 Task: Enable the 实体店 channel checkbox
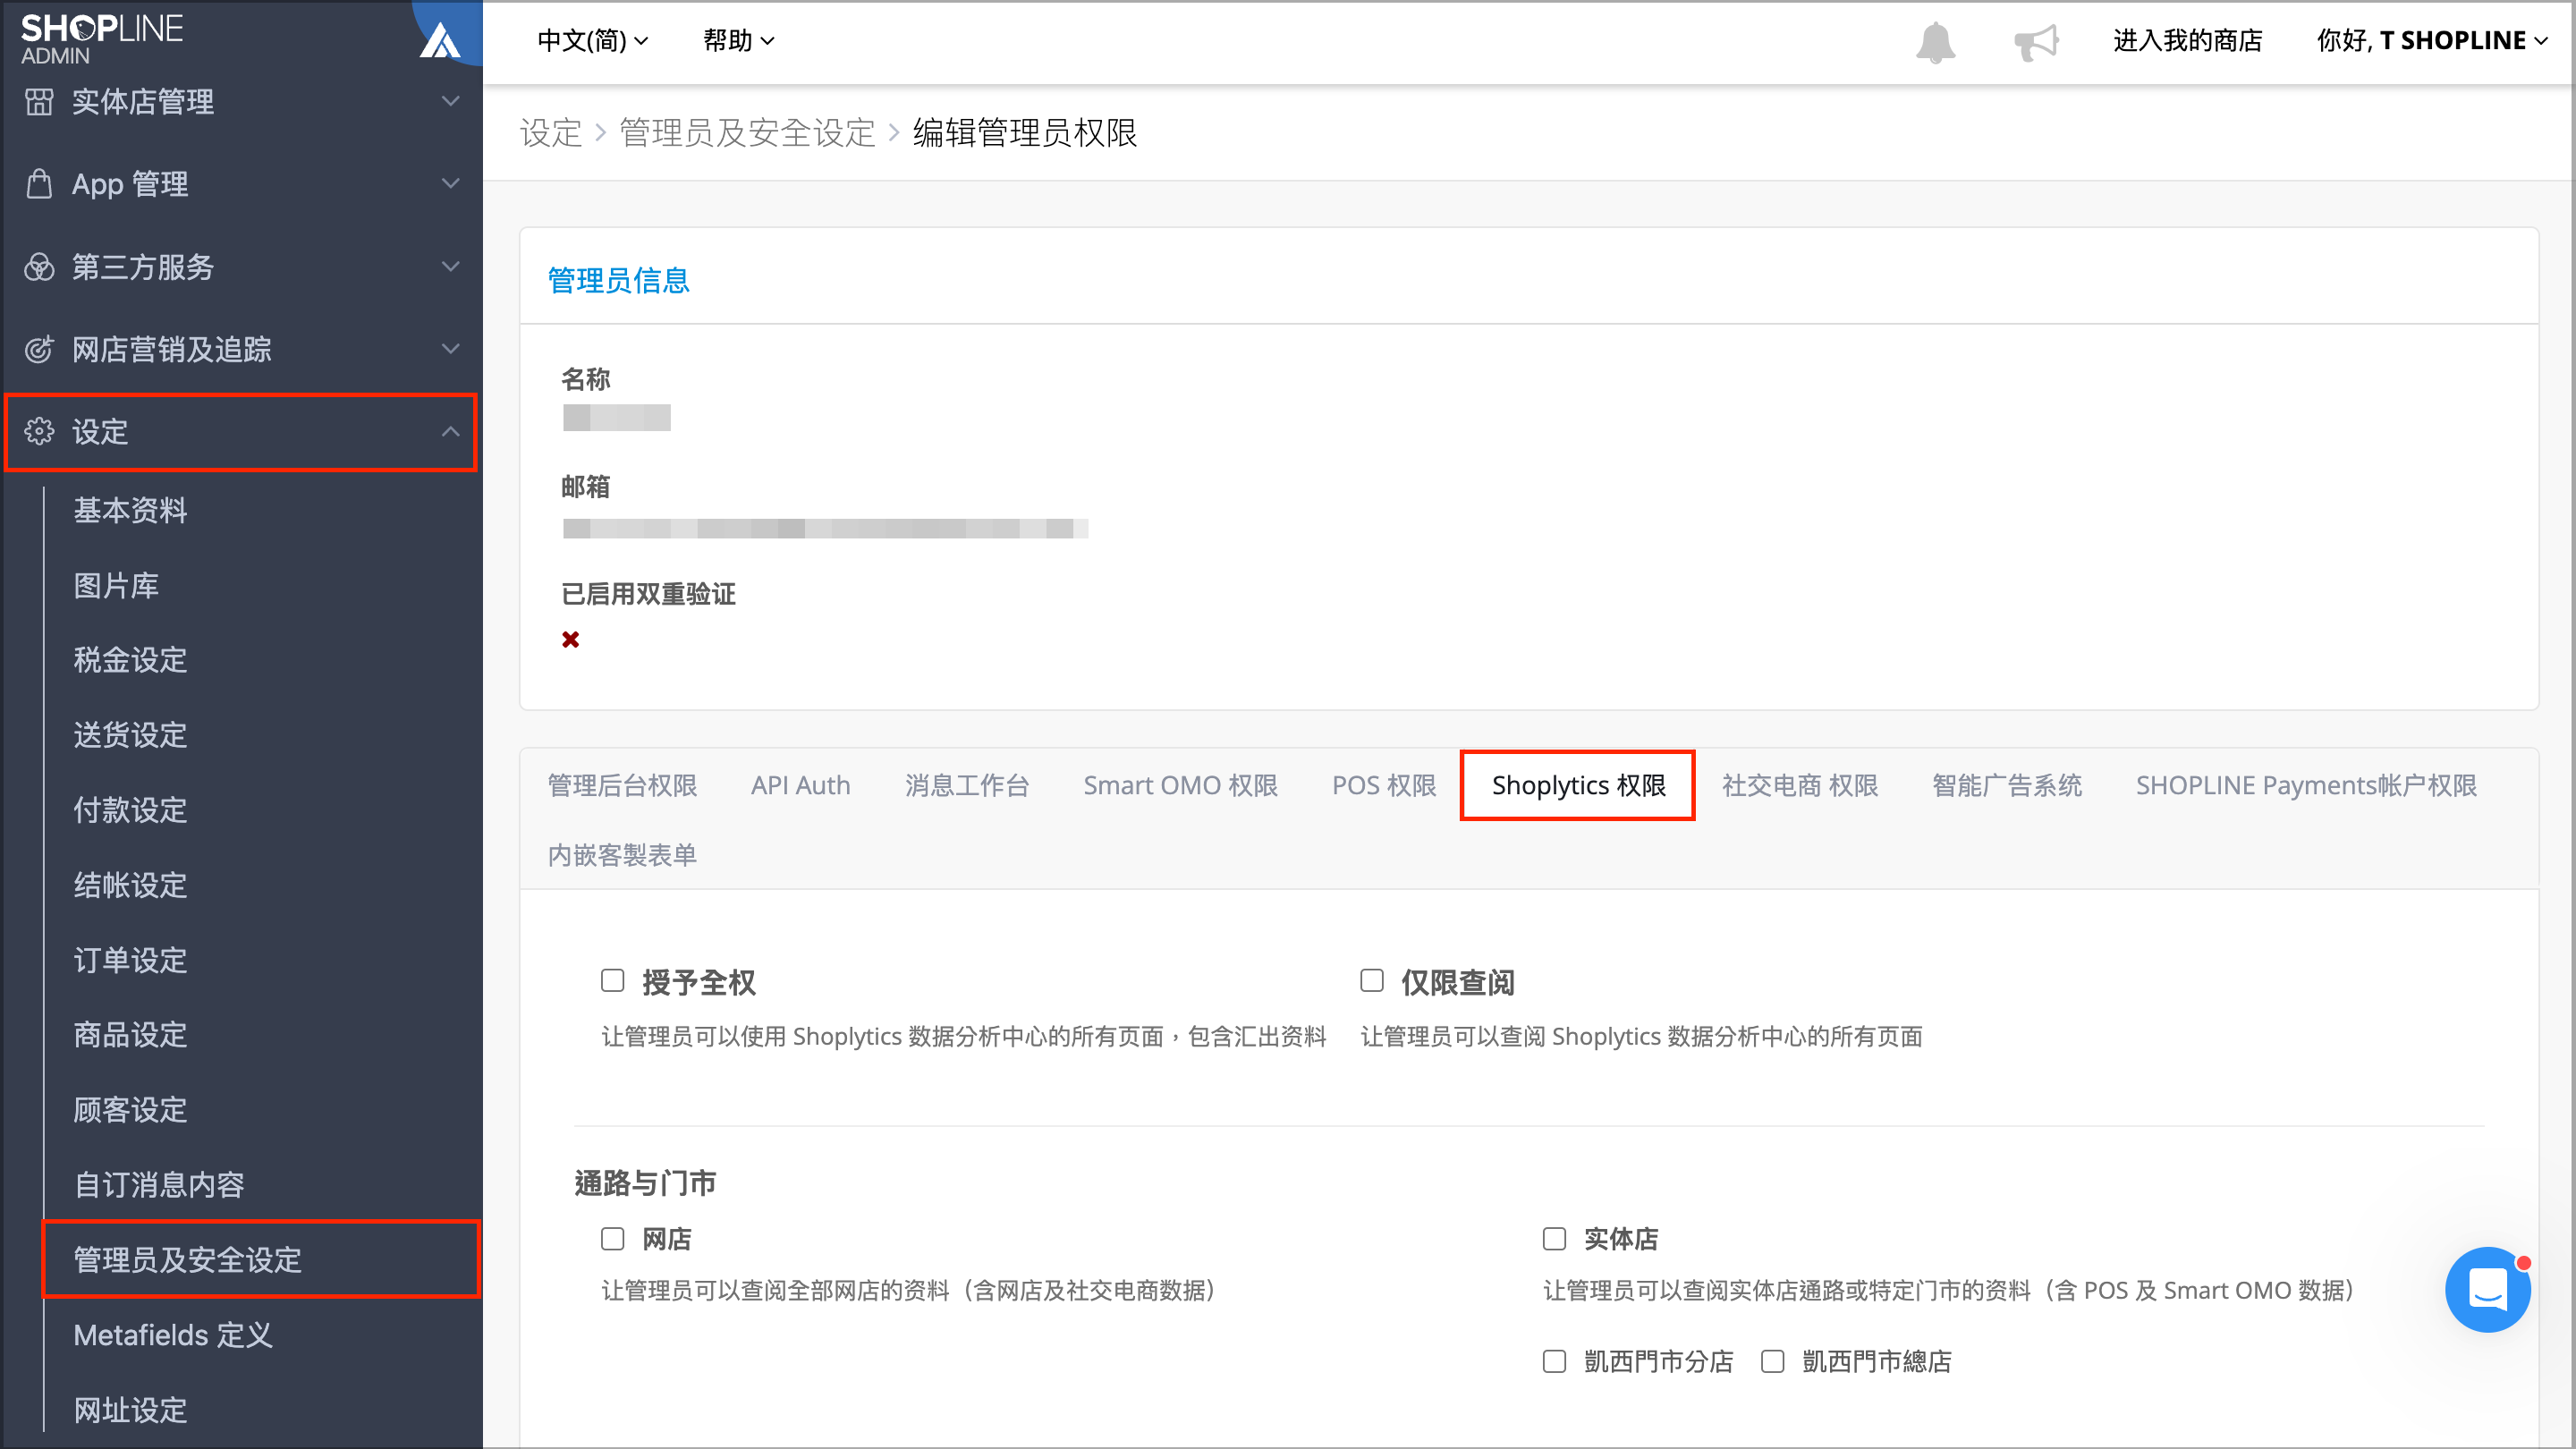[1554, 1239]
